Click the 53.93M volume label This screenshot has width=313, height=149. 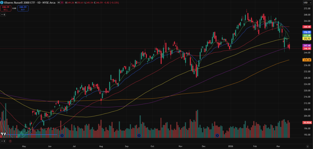coord(307,122)
